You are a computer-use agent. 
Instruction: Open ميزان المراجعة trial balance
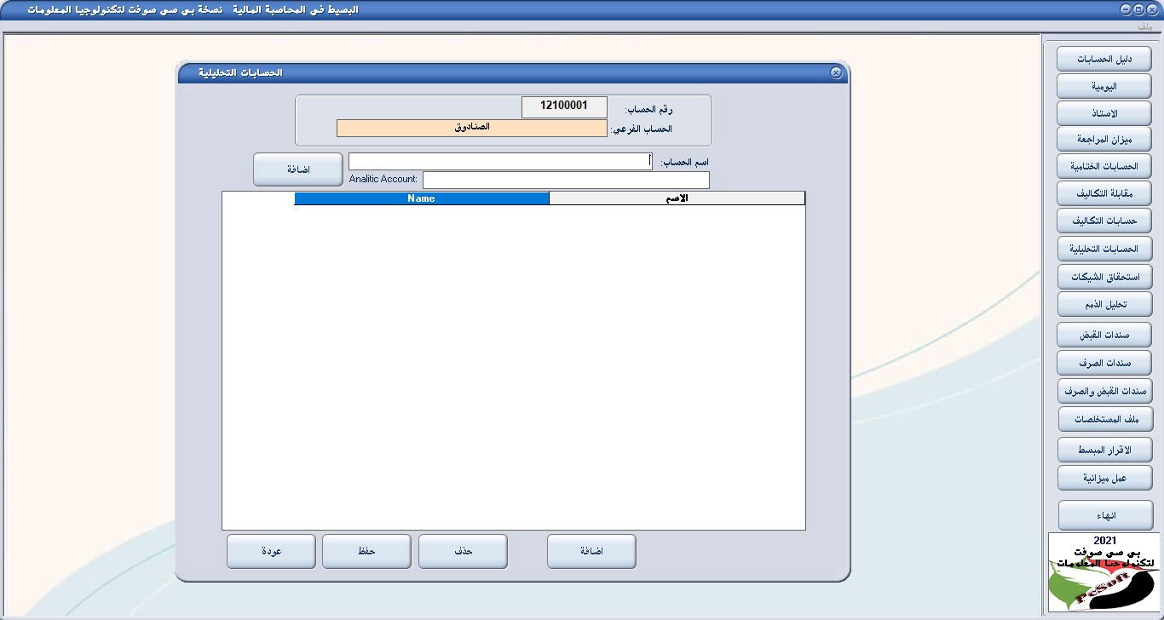tap(1103, 139)
